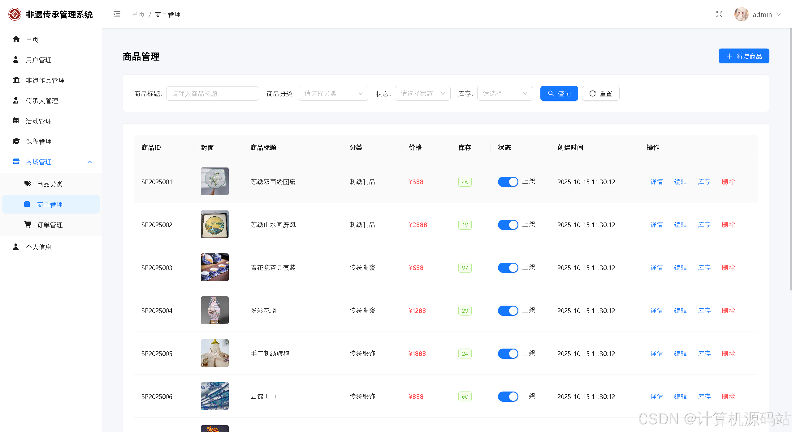Click the 商品标题 search input field
The image size is (792, 432).
tap(212, 93)
